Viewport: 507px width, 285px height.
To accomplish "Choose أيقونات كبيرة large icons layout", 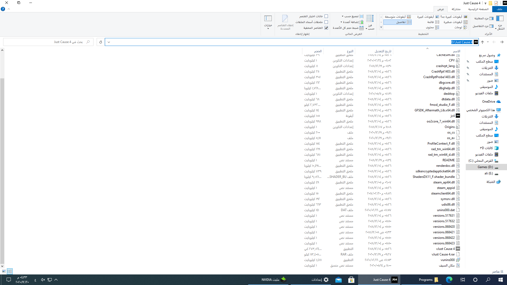I will click(x=428, y=17).
